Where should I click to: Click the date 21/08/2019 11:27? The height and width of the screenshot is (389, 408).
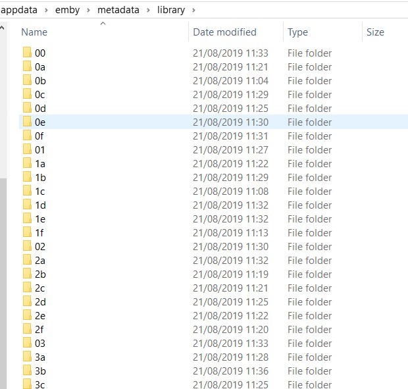tap(230, 149)
